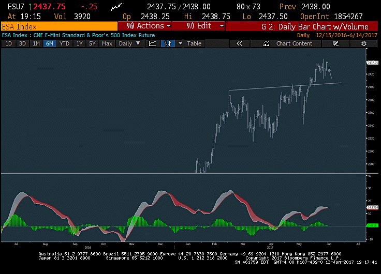The image size is (381, 274).
Task: Select the line chart type icon
Action: click(153, 43)
